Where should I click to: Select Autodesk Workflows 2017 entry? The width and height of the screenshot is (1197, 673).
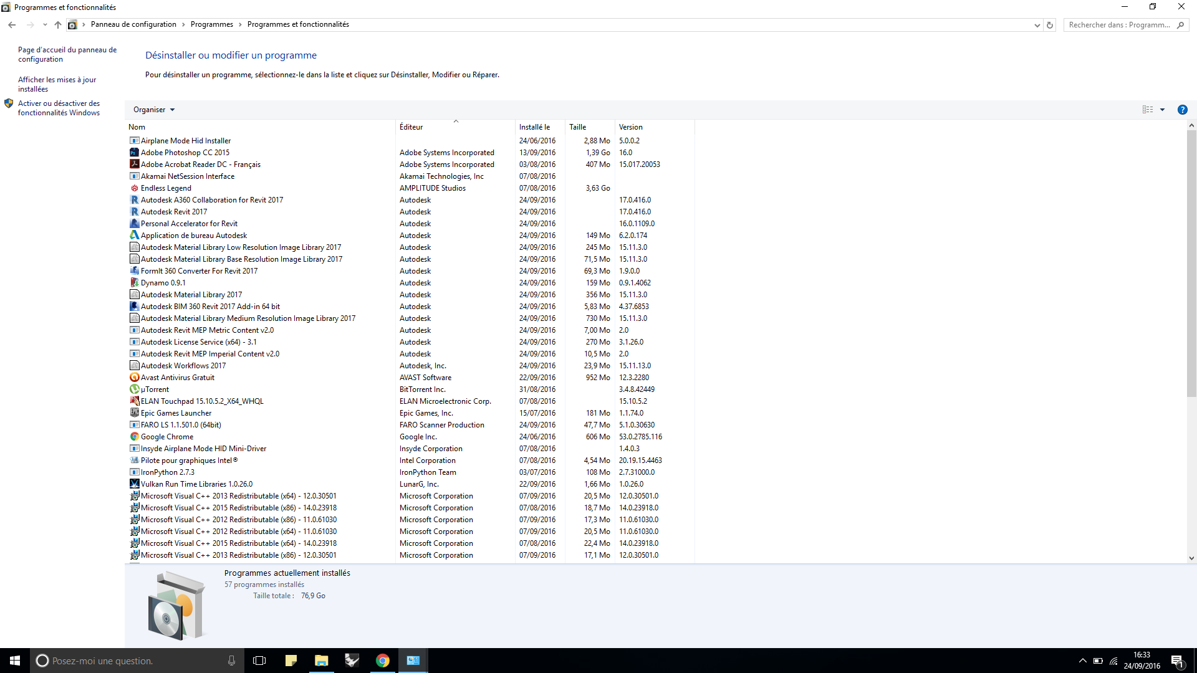[410, 366]
